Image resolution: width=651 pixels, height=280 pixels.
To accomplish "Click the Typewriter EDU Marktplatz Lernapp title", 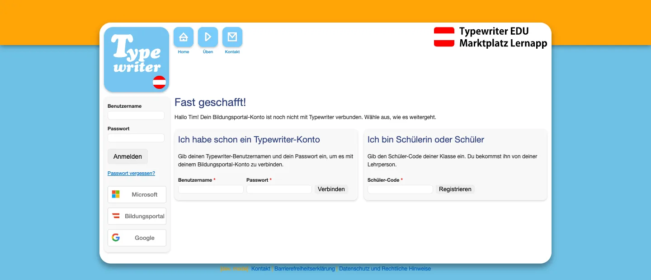I will click(x=503, y=37).
